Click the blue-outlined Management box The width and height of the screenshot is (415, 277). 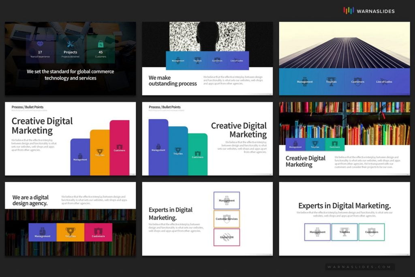(317, 232)
